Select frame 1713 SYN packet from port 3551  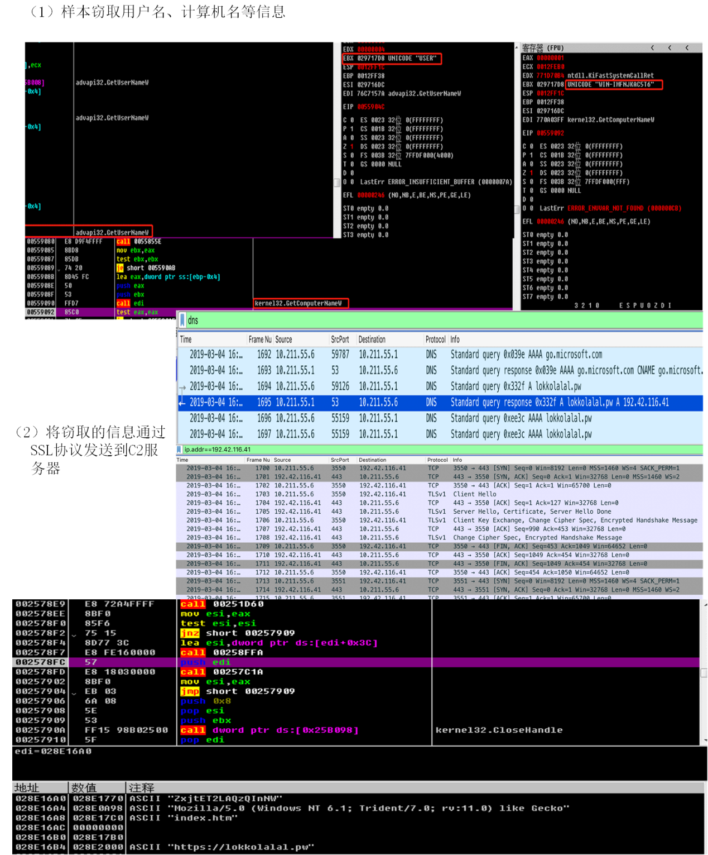pyautogui.click(x=439, y=581)
